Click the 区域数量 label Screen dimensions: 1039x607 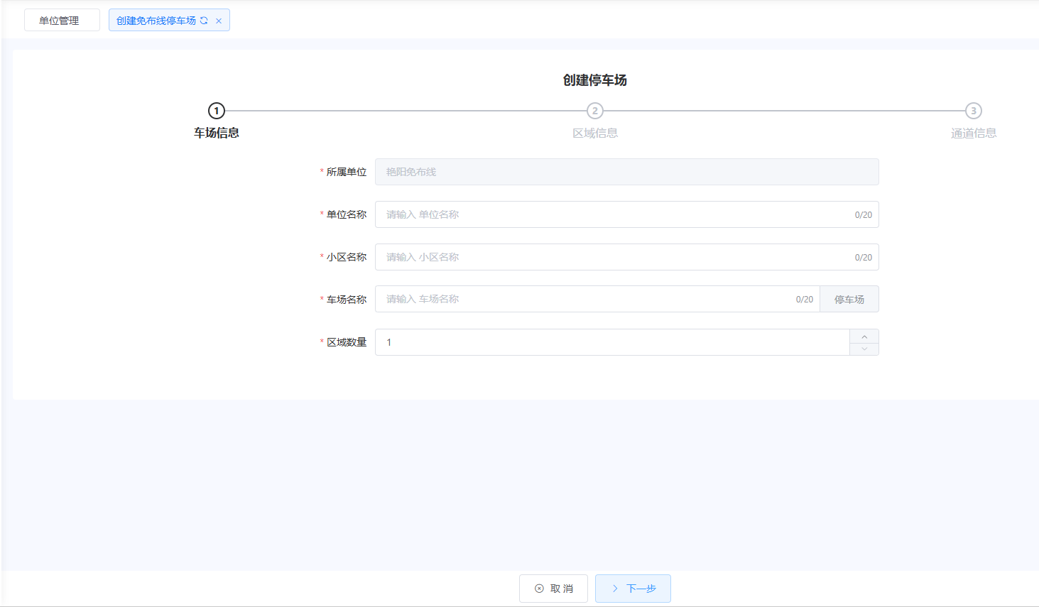tap(347, 342)
